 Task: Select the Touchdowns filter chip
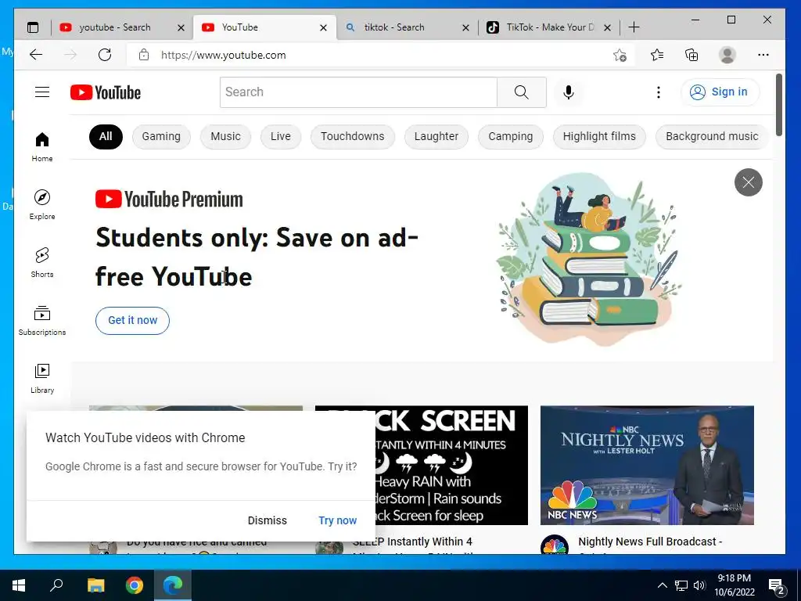coord(353,136)
